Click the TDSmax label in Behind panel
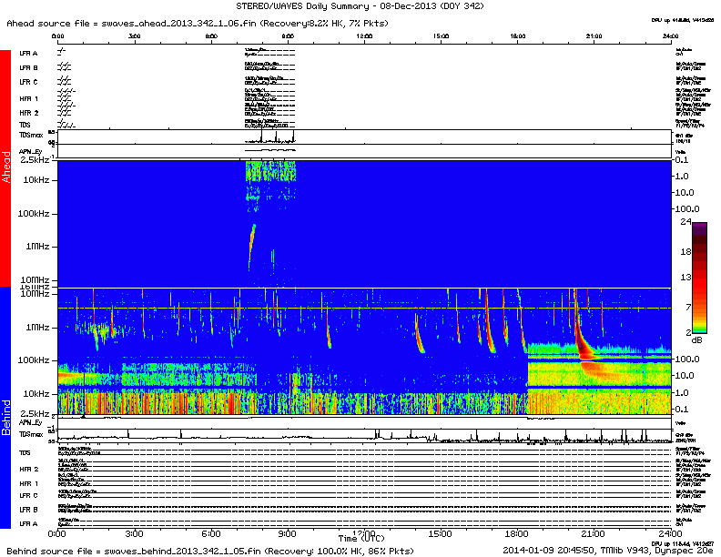The image size is (721, 557). pyautogui.click(x=32, y=436)
